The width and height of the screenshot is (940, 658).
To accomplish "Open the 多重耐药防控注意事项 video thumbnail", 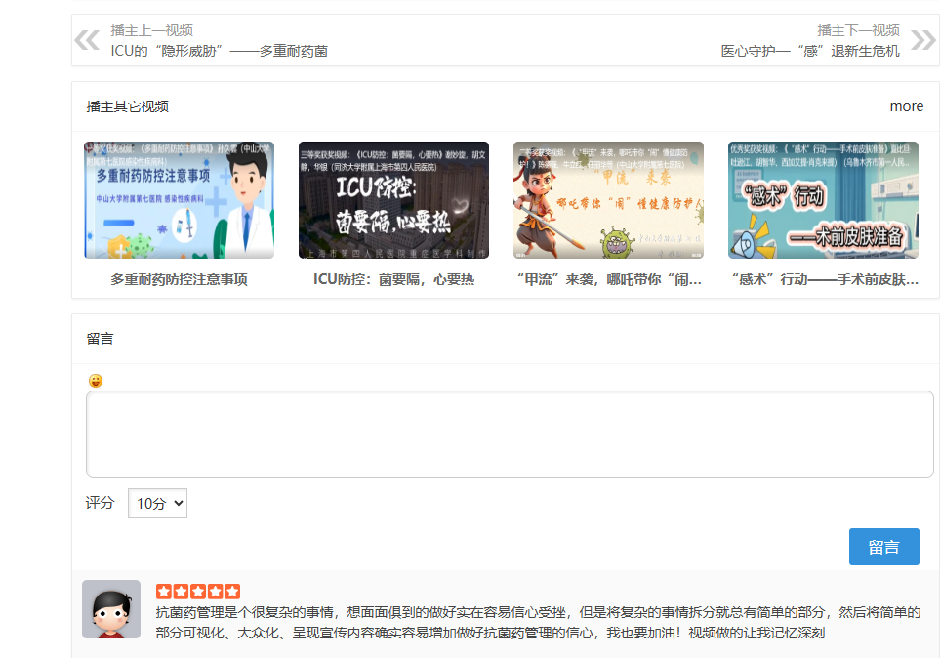I will 179,200.
